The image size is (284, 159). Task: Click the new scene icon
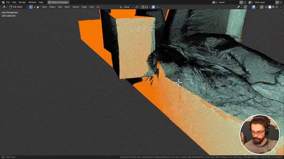point(241,2)
